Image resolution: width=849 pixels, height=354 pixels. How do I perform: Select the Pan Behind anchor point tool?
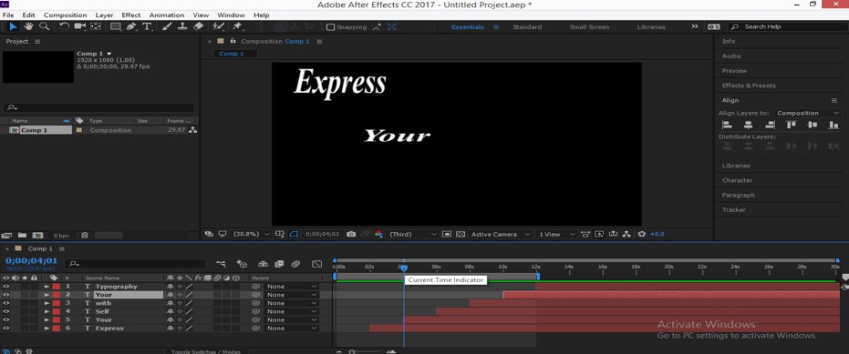tap(95, 26)
